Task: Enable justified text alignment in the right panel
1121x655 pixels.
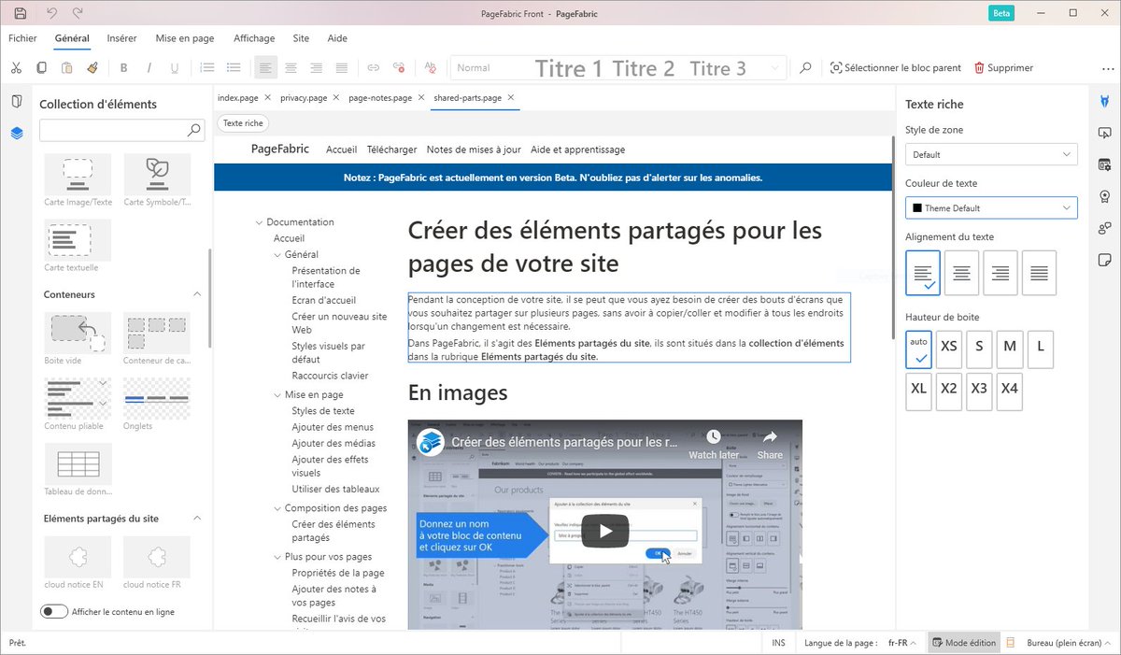Action: 1039,272
